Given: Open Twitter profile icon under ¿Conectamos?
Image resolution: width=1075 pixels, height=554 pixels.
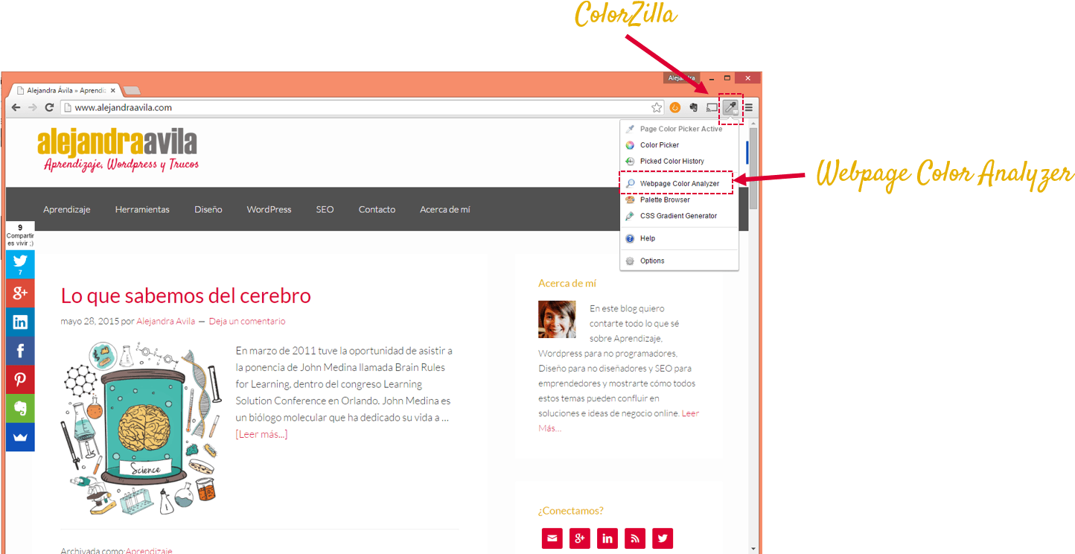Looking at the screenshot, I should tap(663, 538).
